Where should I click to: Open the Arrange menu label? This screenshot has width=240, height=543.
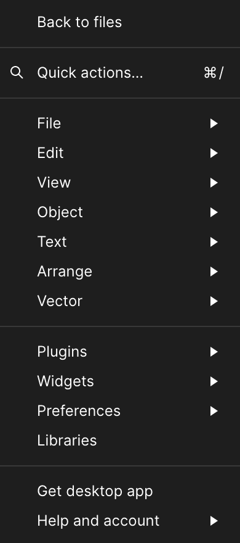point(65,272)
